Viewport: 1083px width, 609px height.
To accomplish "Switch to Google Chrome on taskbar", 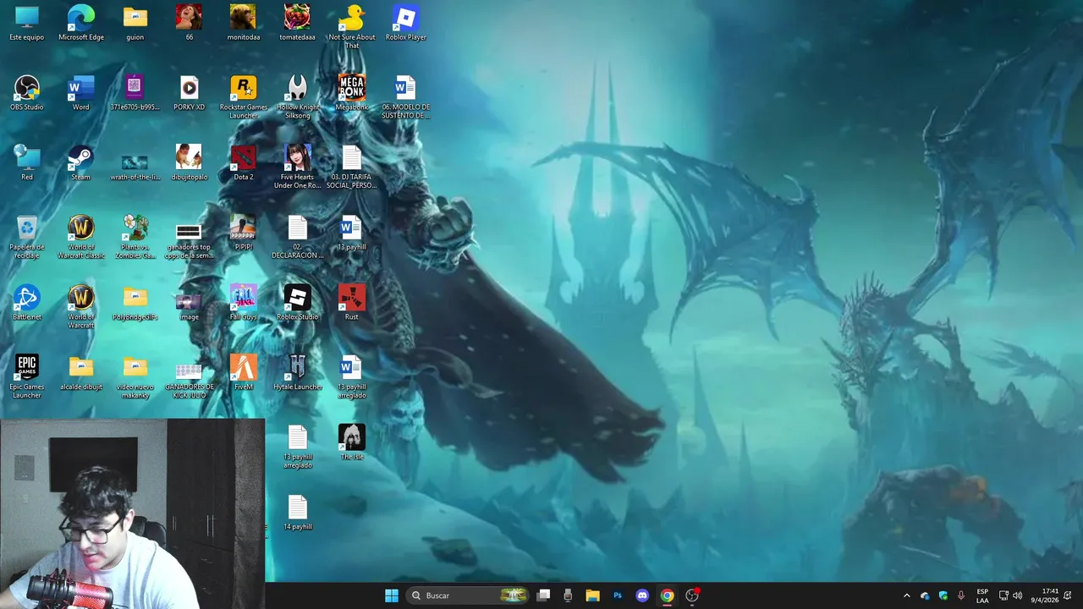I will tap(667, 595).
